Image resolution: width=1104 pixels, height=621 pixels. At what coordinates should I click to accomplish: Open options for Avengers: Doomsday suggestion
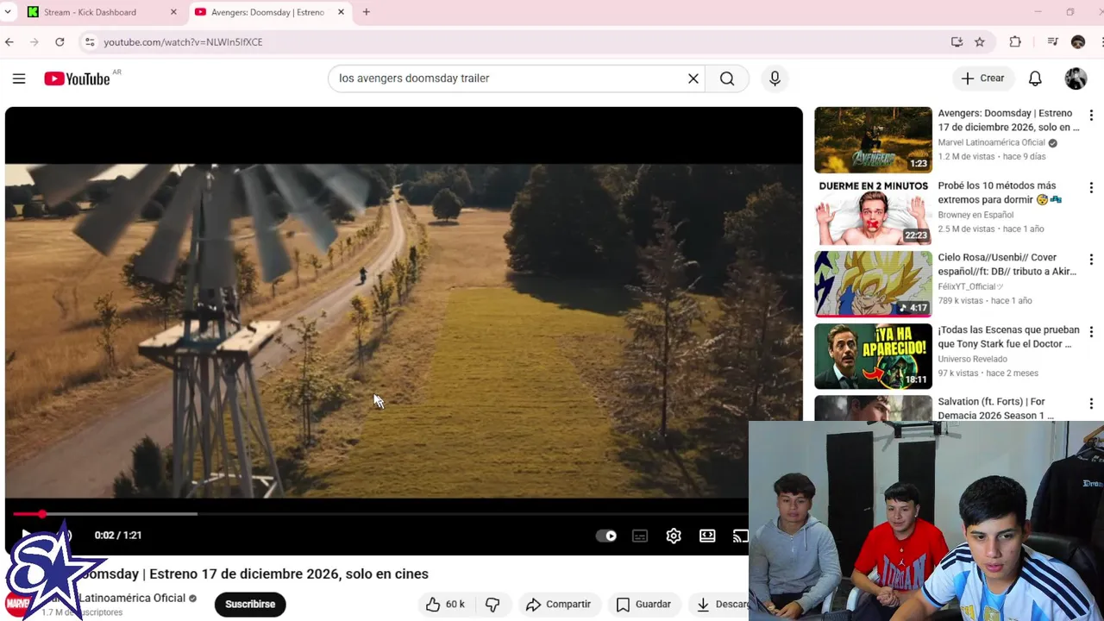(1091, 115)
